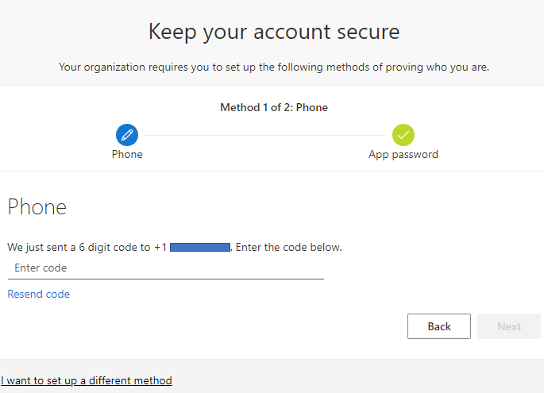Screen dimensions: 544x393
Task: Open 'I want to set up a different method'
Action: pos(87,380)
